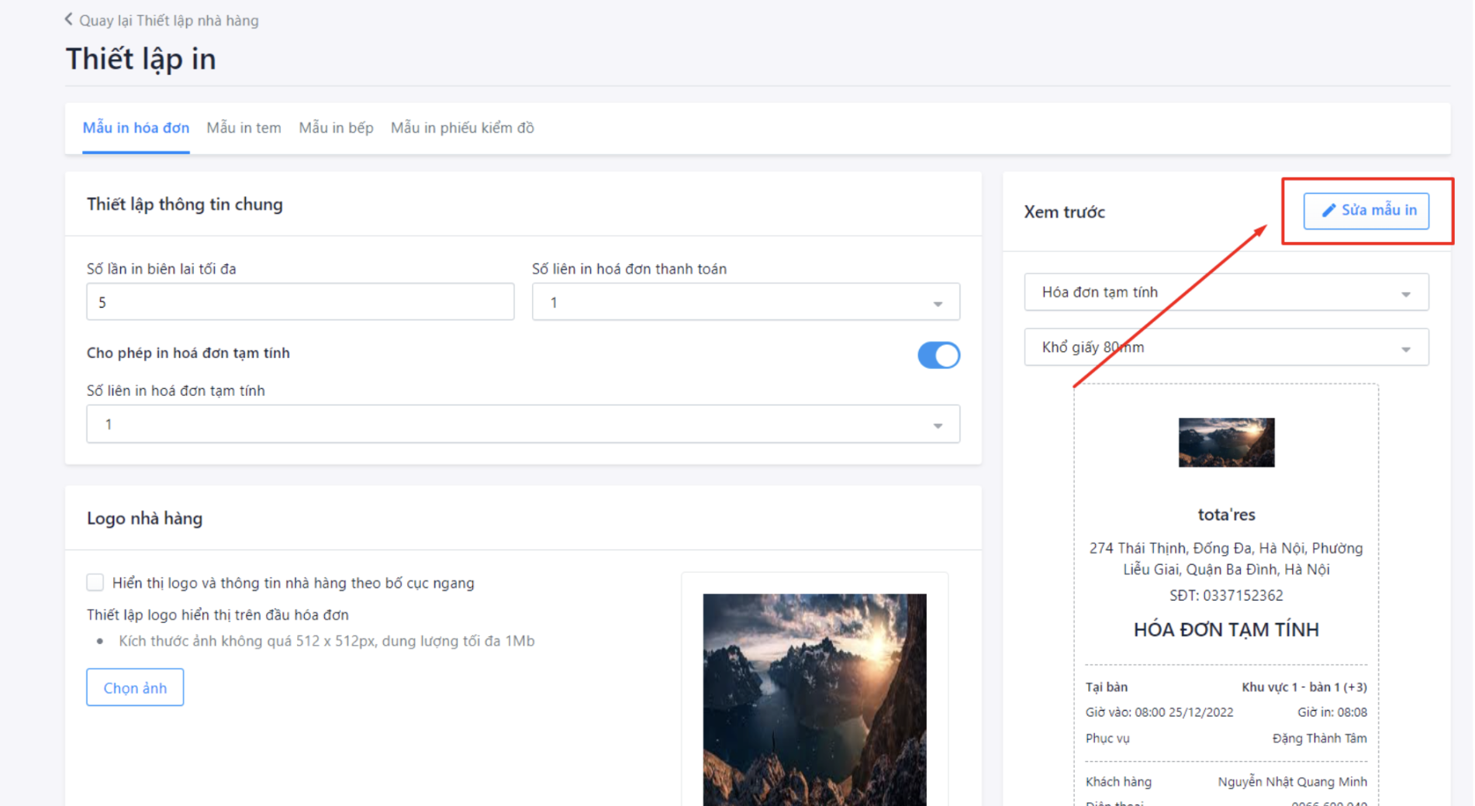Open the Mẫu in phiếu kiểm đồ tab
Image resolution: width=1475 pixels, height=806 pixels.
(x=462, y=128)
